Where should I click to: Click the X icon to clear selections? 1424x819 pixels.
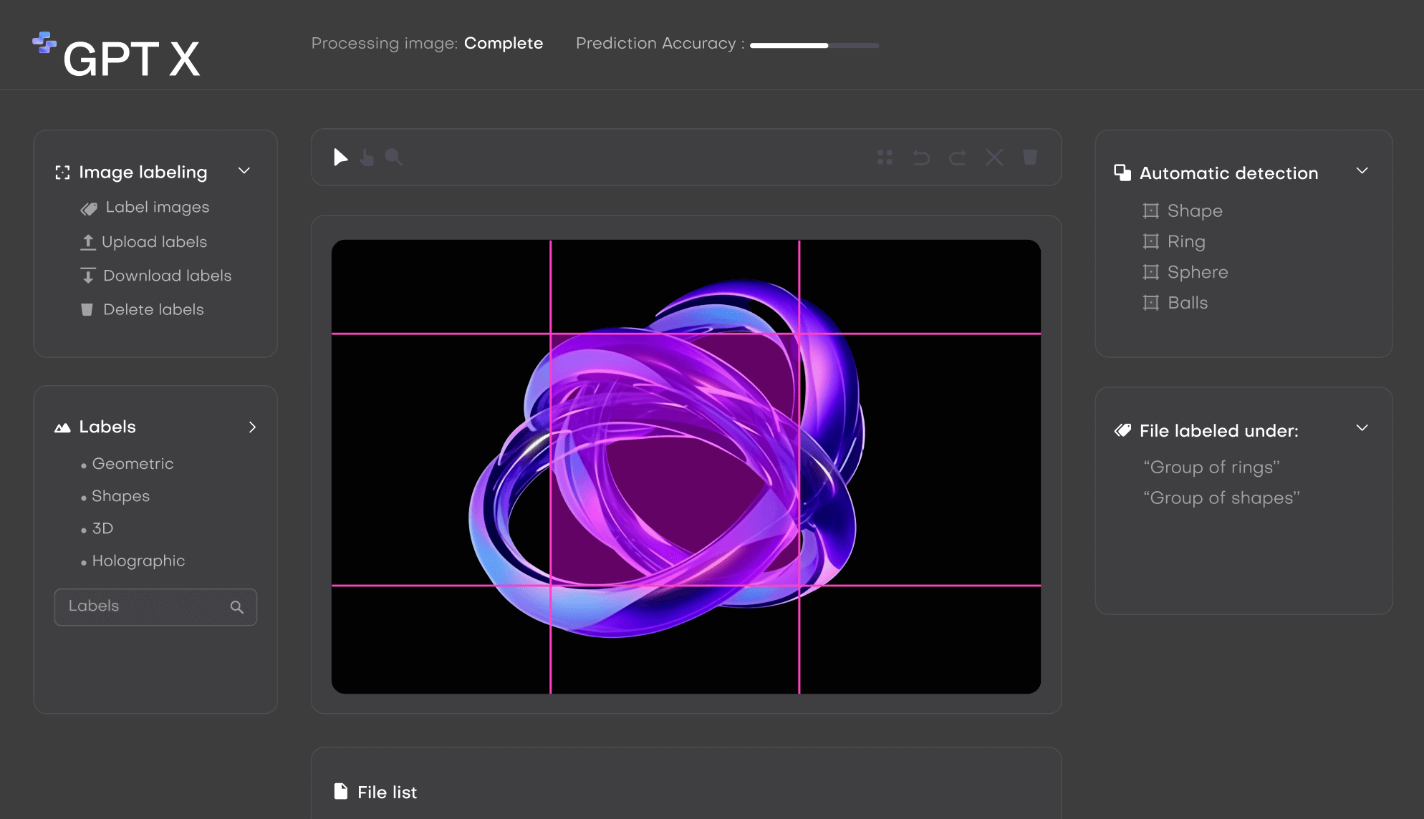click(994, 157)
